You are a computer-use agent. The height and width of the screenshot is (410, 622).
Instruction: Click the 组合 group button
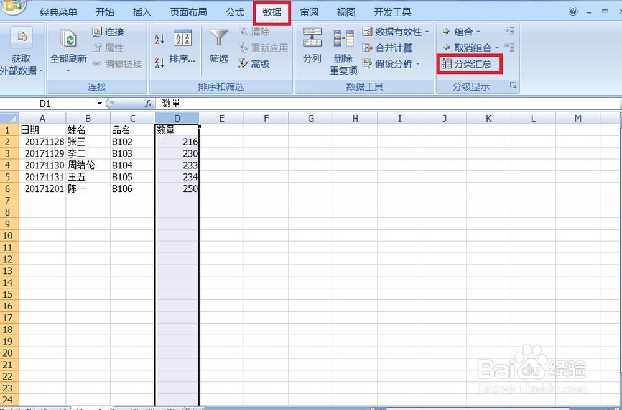[458, 32]
